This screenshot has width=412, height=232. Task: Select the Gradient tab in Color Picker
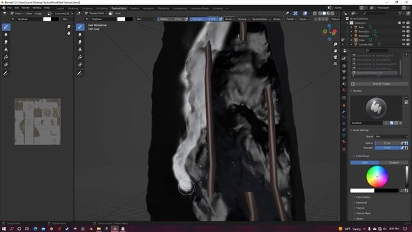click(x=393, y=162)
